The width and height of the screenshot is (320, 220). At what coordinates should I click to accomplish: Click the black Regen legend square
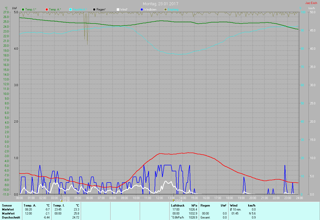(94, 9)
